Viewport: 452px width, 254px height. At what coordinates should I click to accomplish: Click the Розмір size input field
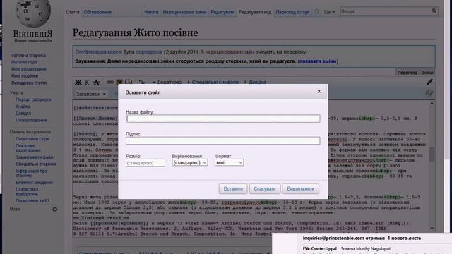pyautogui.click(x=145, y=163)
